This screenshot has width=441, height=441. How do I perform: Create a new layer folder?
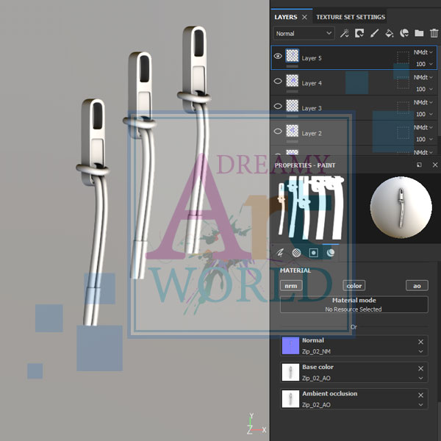click(x=419, y=33)
